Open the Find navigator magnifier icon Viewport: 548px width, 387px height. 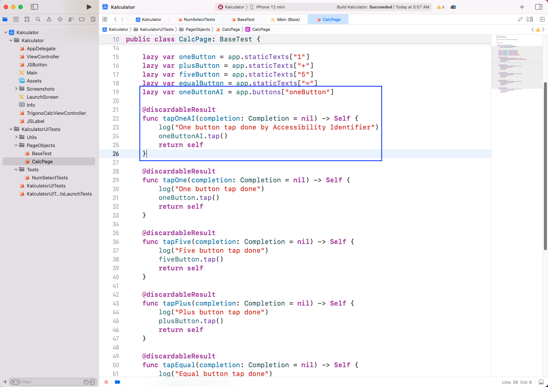[x=38, y=19]
